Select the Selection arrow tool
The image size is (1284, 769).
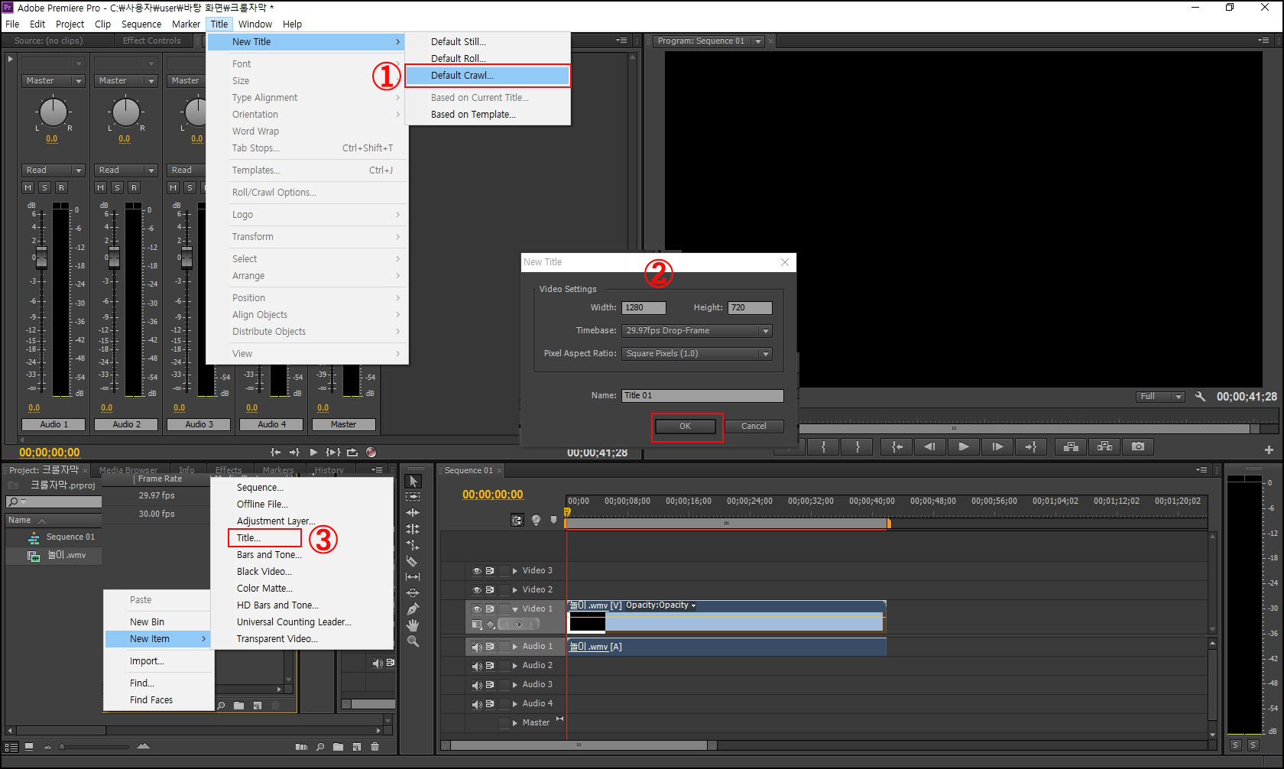(x=413, y=481)
